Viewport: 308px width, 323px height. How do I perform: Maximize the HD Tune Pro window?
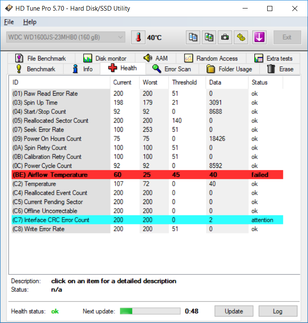(270, 8)
